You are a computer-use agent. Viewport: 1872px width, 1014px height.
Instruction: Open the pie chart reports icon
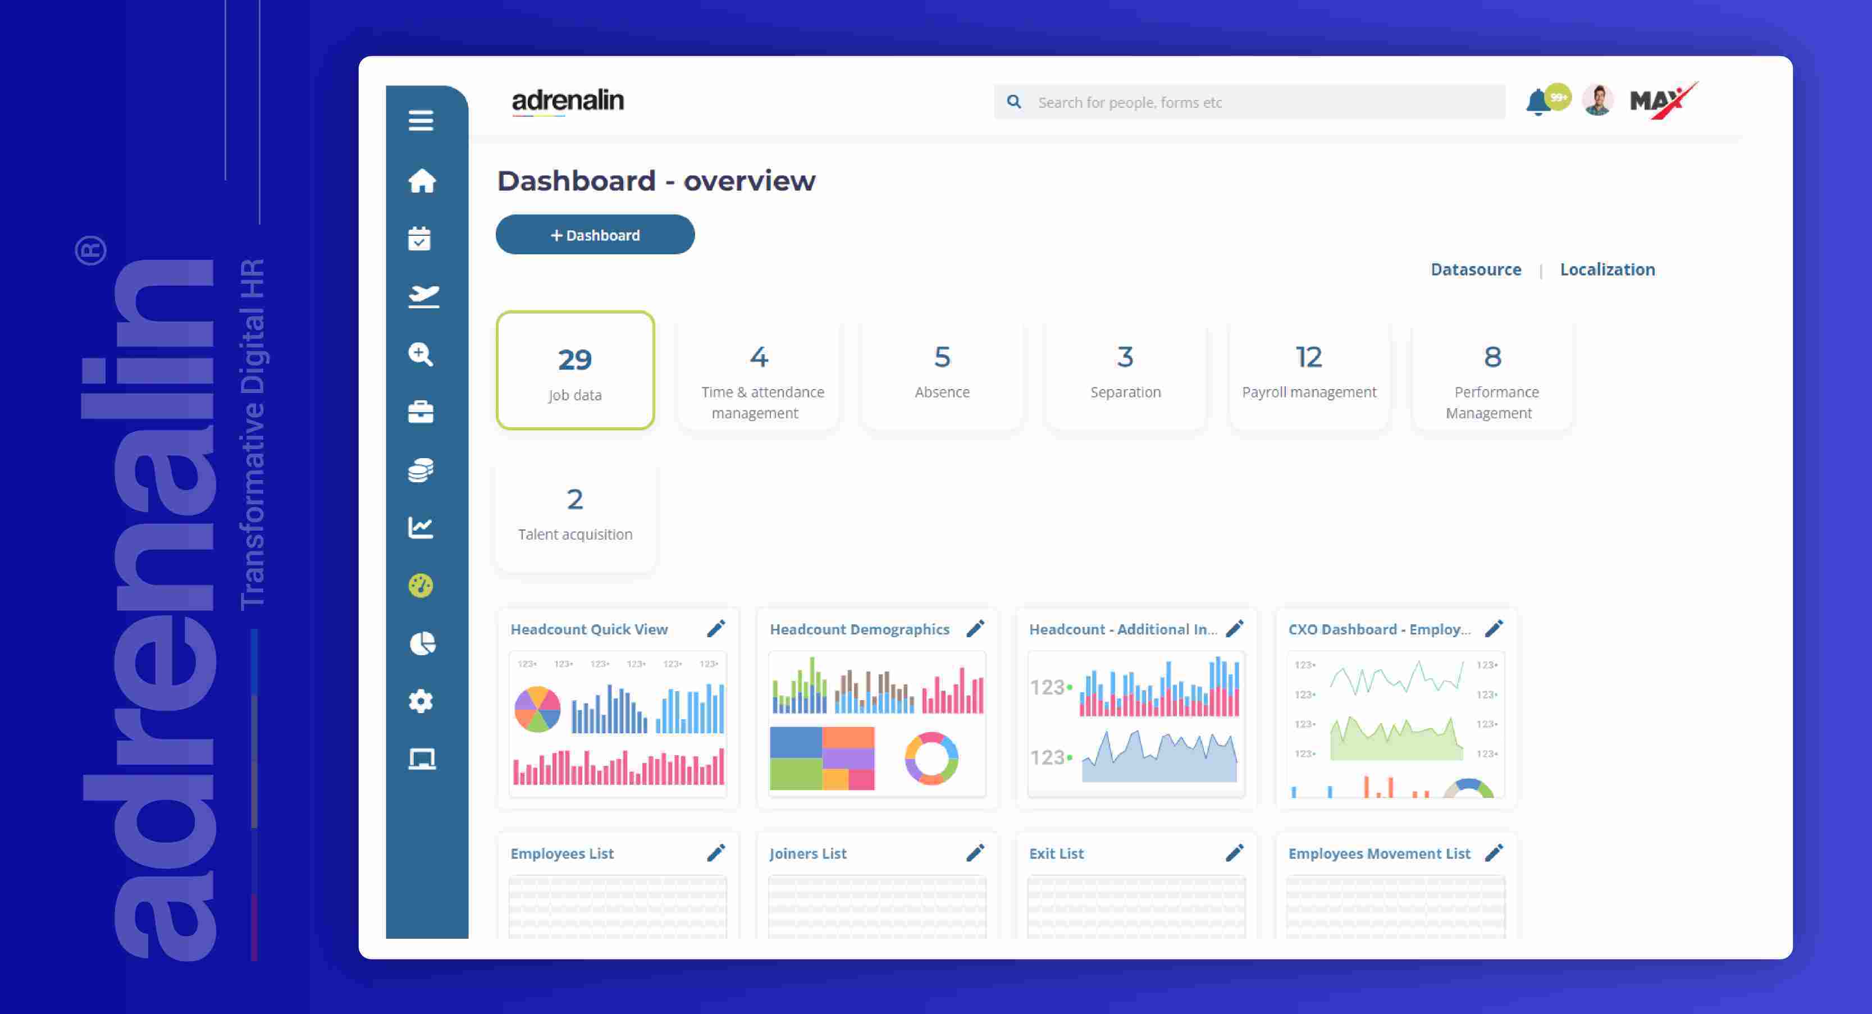(x=422, y=643)
